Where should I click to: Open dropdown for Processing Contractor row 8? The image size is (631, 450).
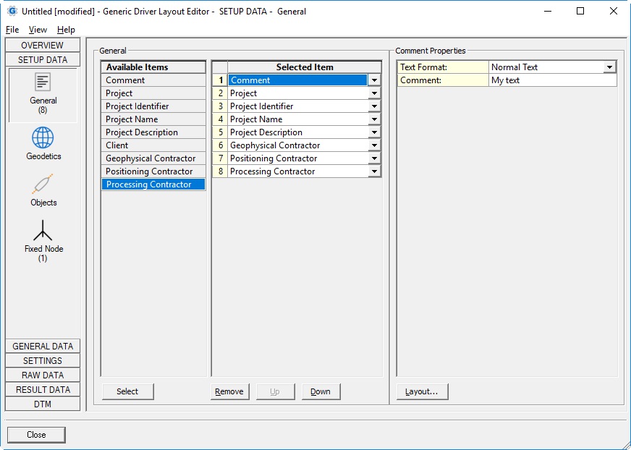point(374,171)
